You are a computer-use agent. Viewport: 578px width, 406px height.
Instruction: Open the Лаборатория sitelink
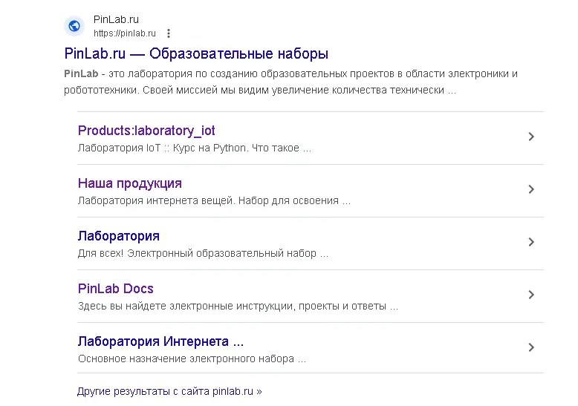(x=119, y=236)
